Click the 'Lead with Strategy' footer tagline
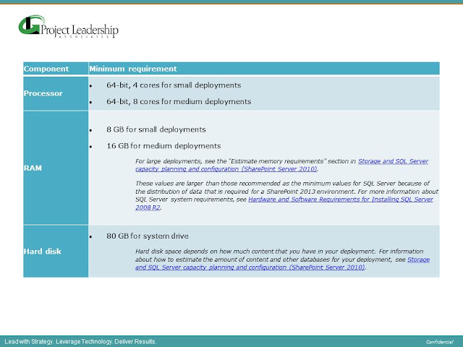The image size is (463, 347). click(80, 342)
